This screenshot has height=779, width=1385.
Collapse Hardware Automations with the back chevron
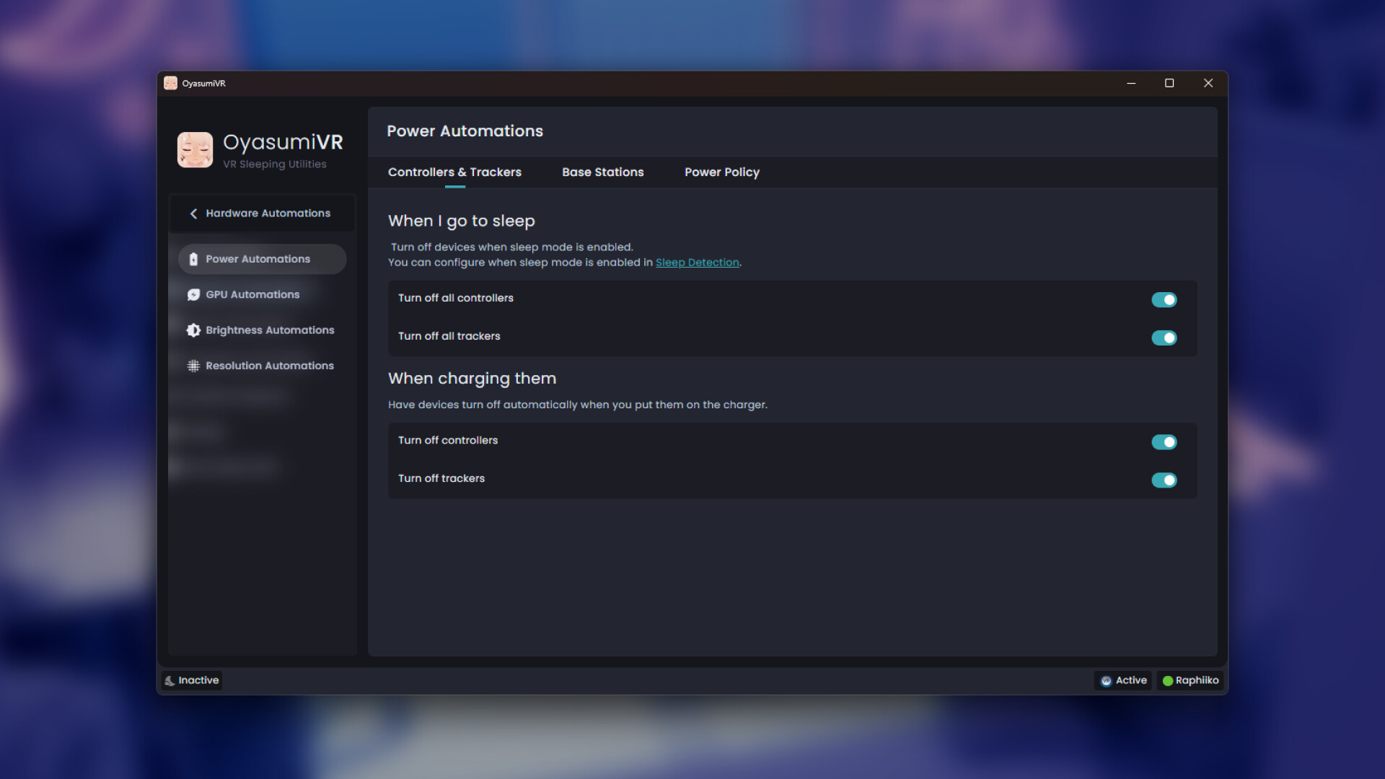tap(193, 213)
